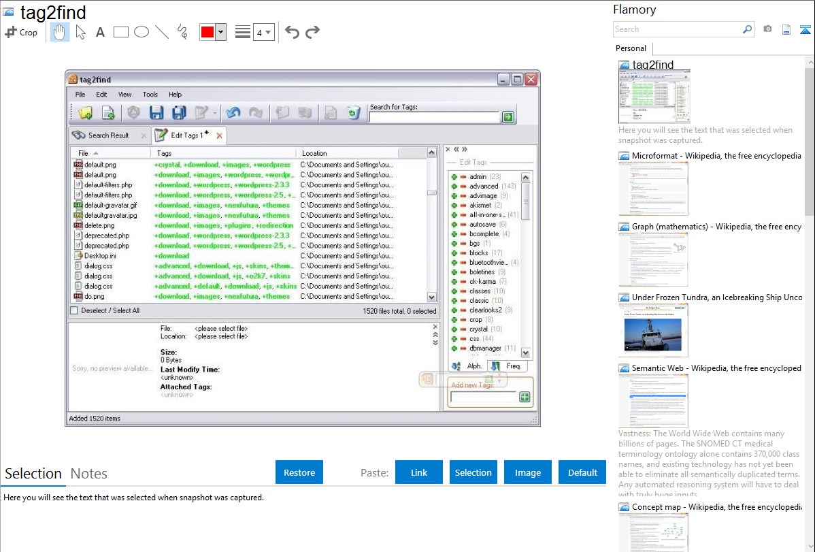Open the Personal tab
The width and height of the screenshot is (815, 552).
tap(631, 48)
